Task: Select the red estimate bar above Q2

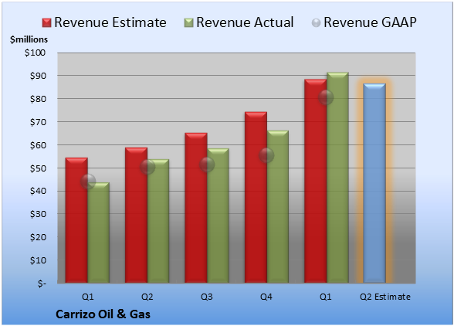Action: pyautogui.click(x=136, y=216)
